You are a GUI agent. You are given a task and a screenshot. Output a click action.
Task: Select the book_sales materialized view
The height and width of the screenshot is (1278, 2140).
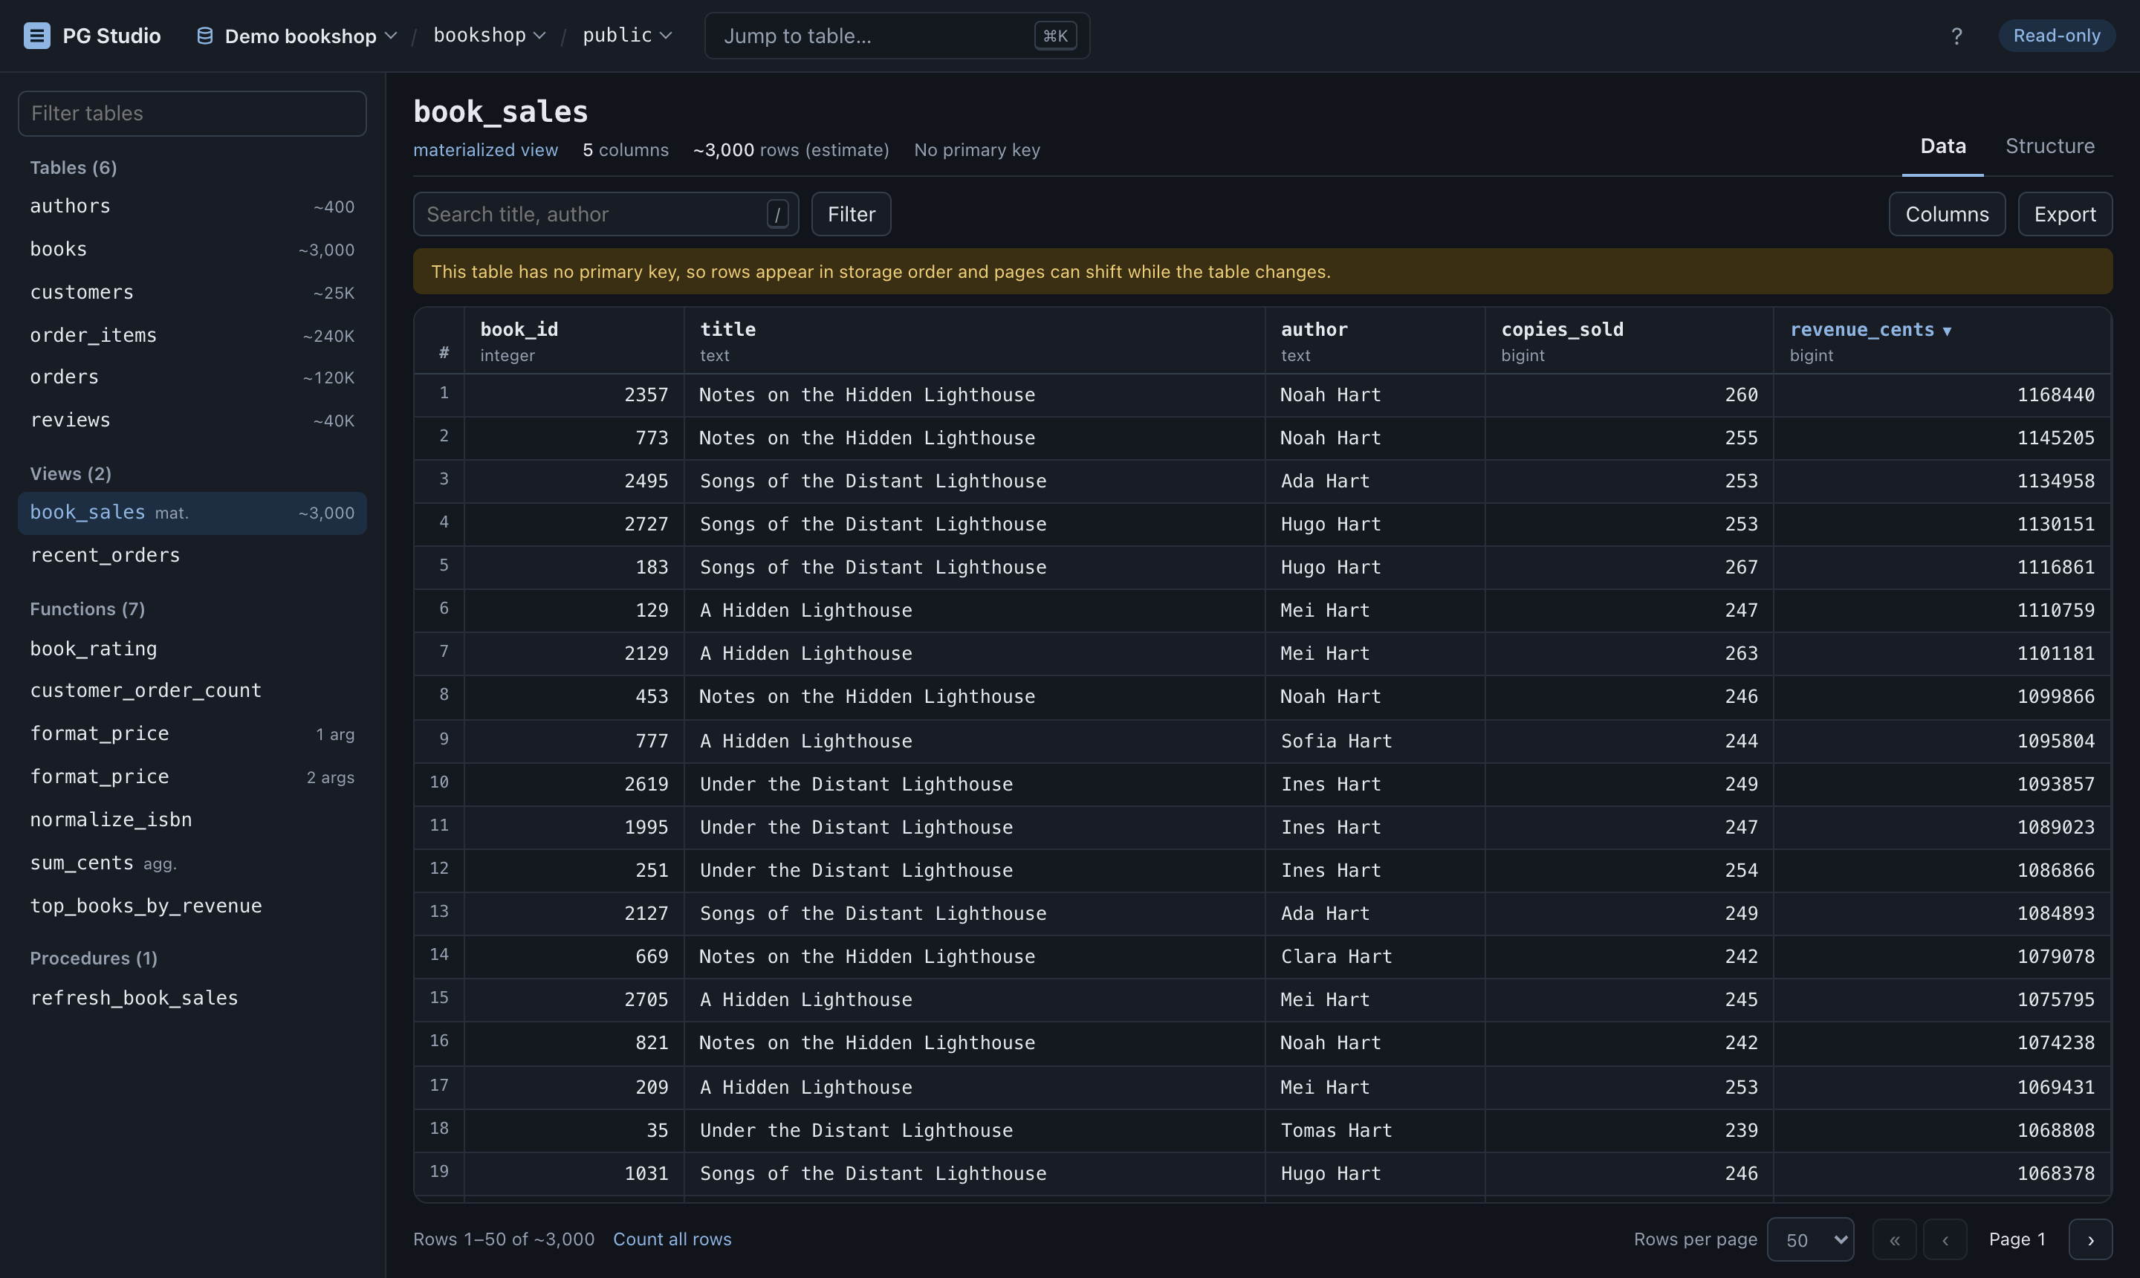coord(192,513)
